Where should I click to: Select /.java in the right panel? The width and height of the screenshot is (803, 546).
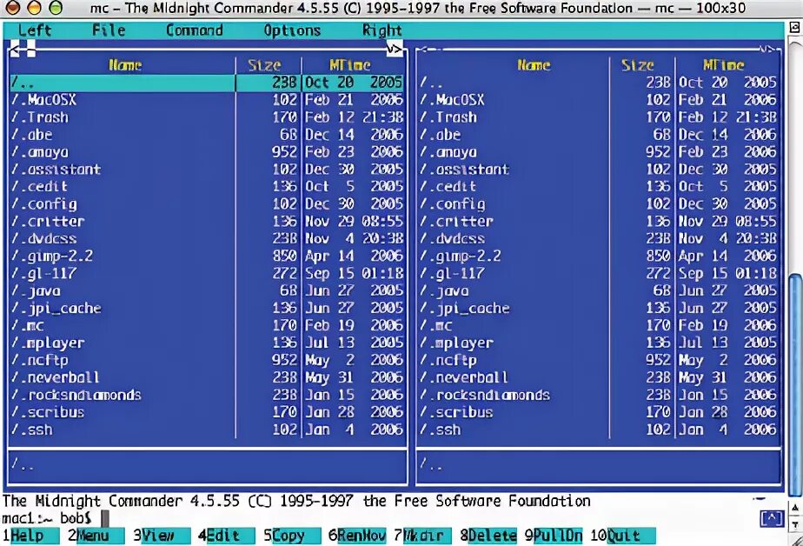pyautogui.click(x=598, y=290)
